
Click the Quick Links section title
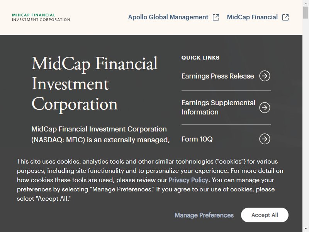pyautogui.click(x=200, y=58)
